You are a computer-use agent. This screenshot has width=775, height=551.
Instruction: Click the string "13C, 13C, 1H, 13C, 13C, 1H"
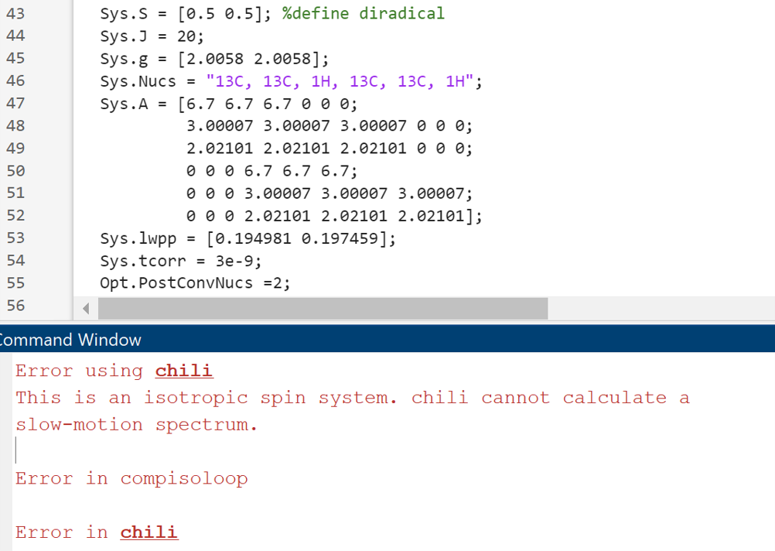point(340,81)
